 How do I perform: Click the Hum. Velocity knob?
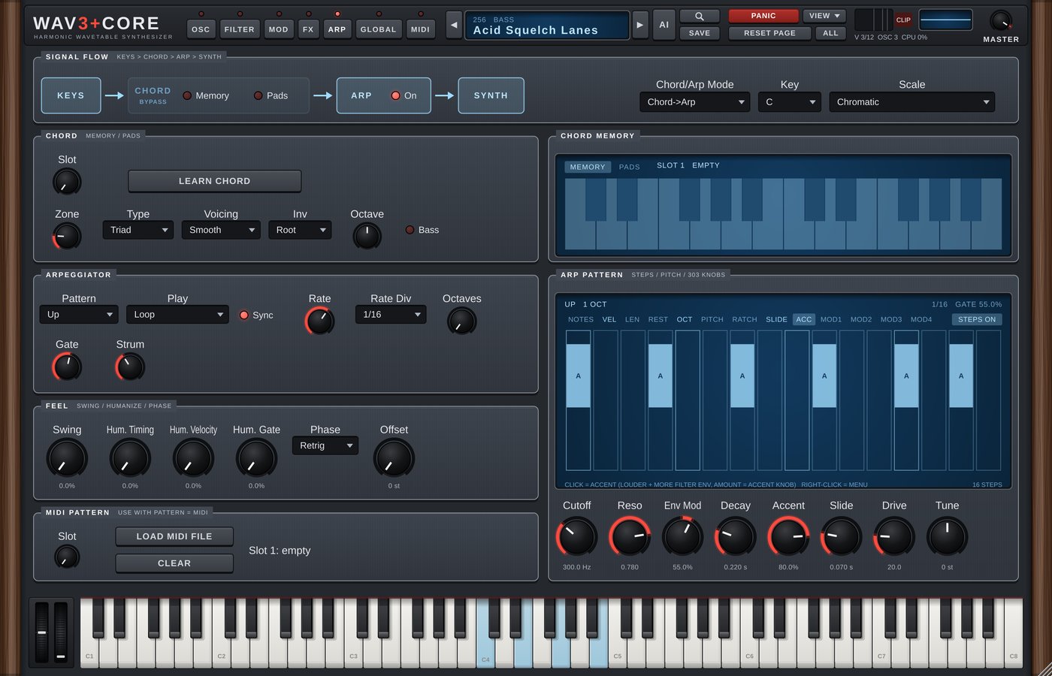[193, 458]
